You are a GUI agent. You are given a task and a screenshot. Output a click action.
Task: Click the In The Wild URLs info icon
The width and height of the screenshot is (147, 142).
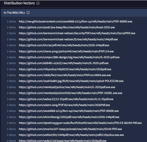click(28, 13)
